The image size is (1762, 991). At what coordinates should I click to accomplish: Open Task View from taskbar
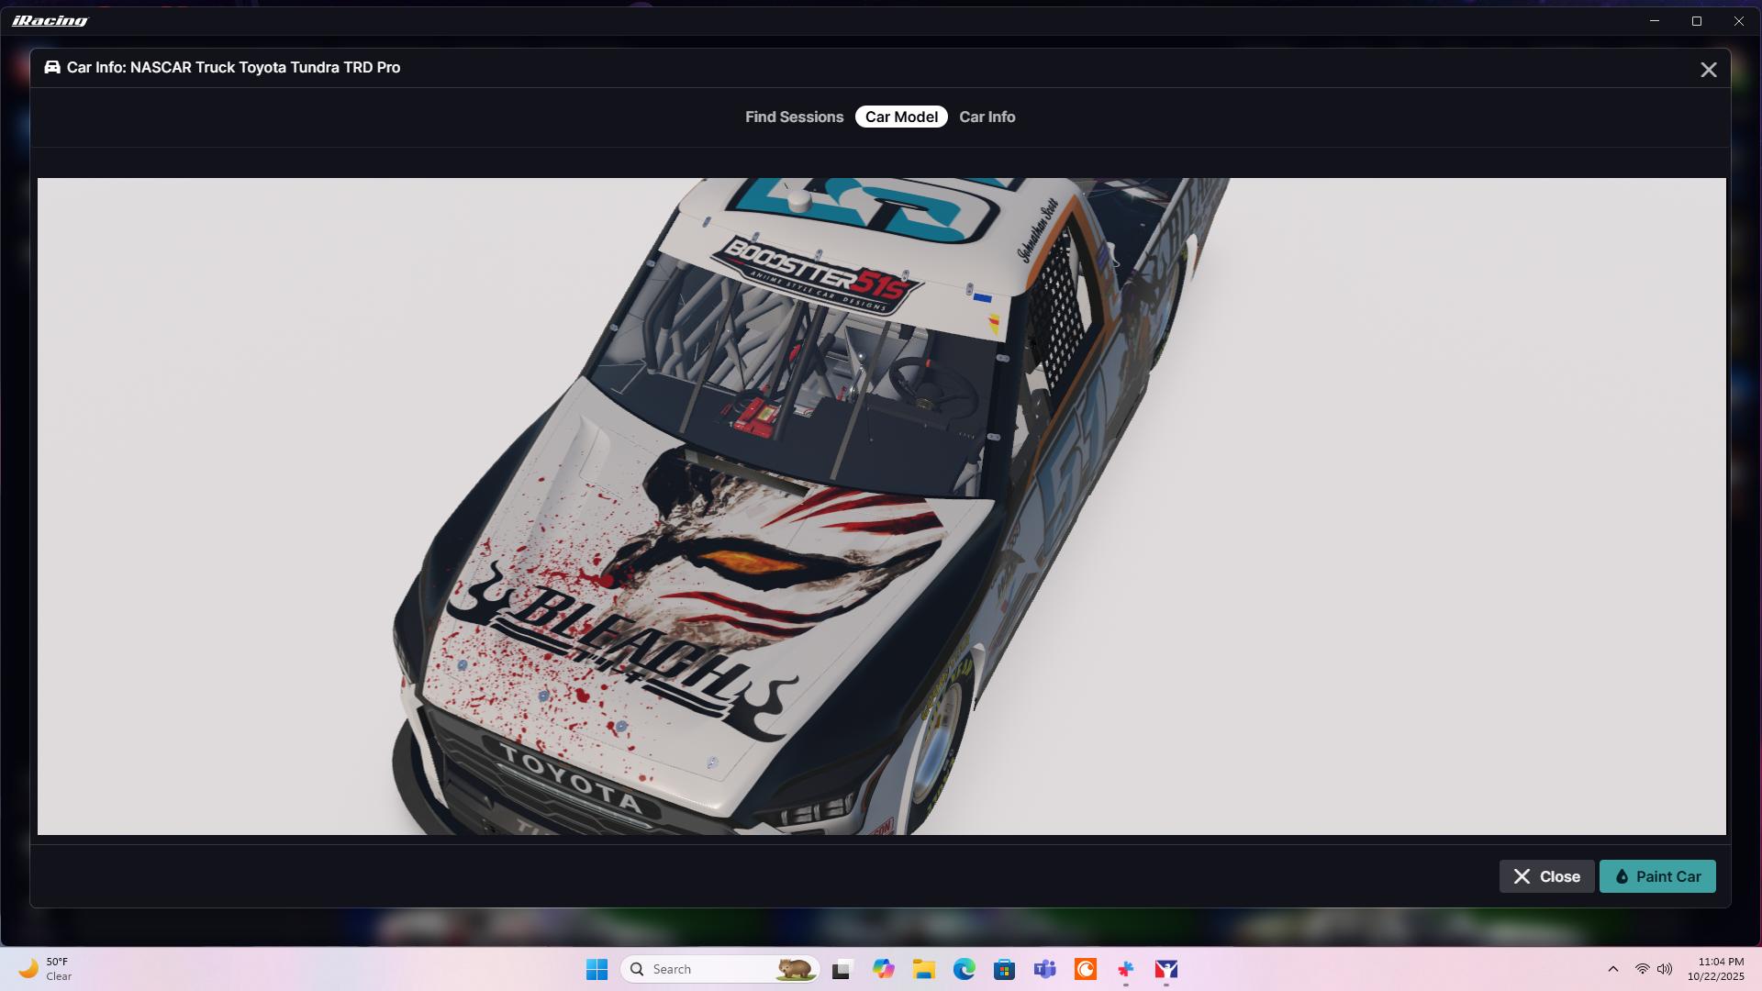pos(842,969)
